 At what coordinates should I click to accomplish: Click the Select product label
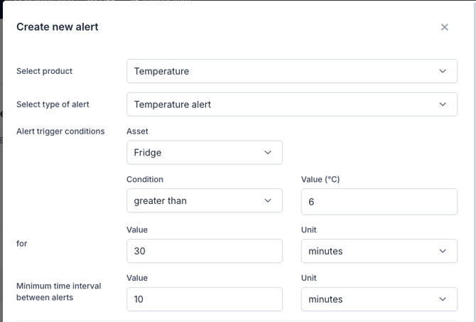point(44,71)
